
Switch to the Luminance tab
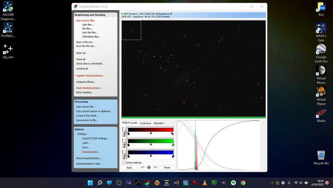pyautogui.click(x=145, y=123)
